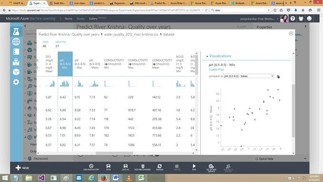The height and width of the screenshot is (182, 323).
Task: Collapse the module palette with left chevron
Action: coord(25,26)
